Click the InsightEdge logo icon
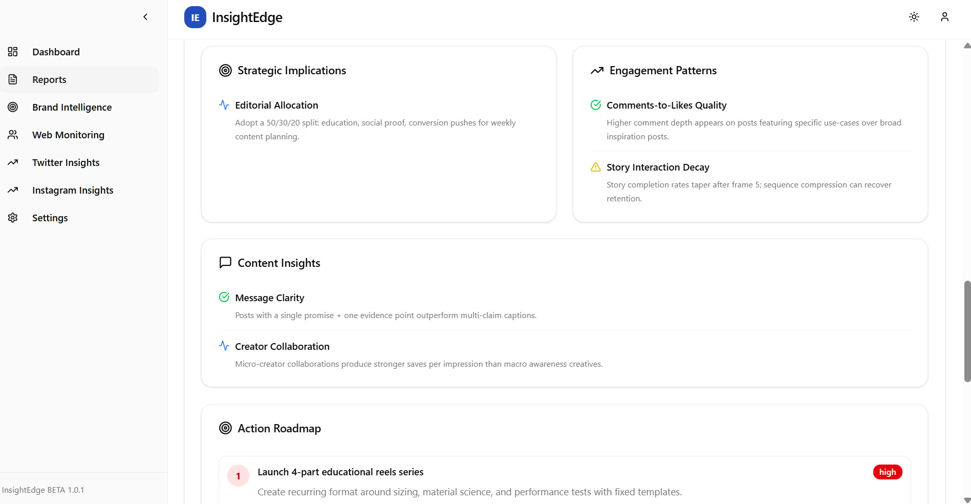The width and height of the screenshot is (971, 504). [195, 17]
